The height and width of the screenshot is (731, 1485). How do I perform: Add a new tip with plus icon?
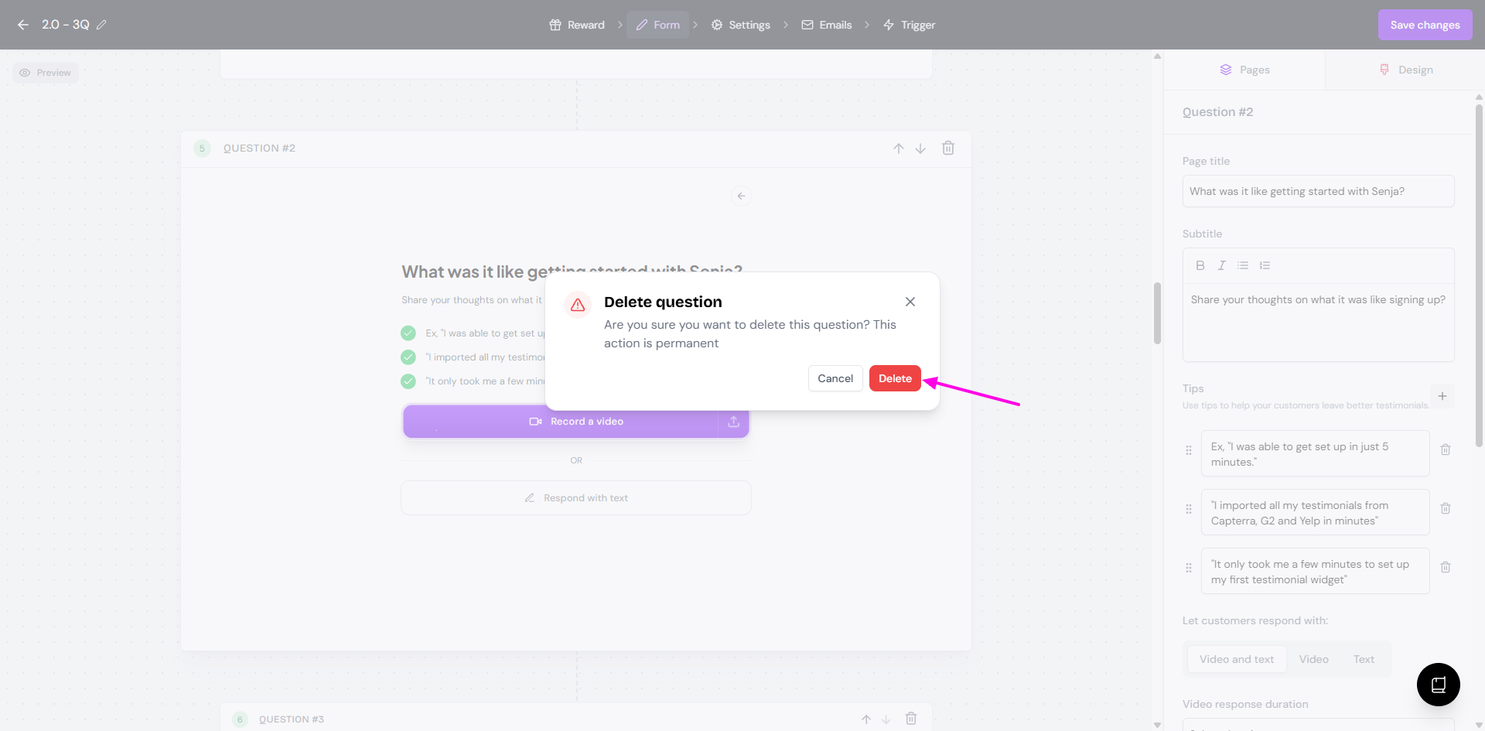pyautogui.click(x=1442, y=396)
